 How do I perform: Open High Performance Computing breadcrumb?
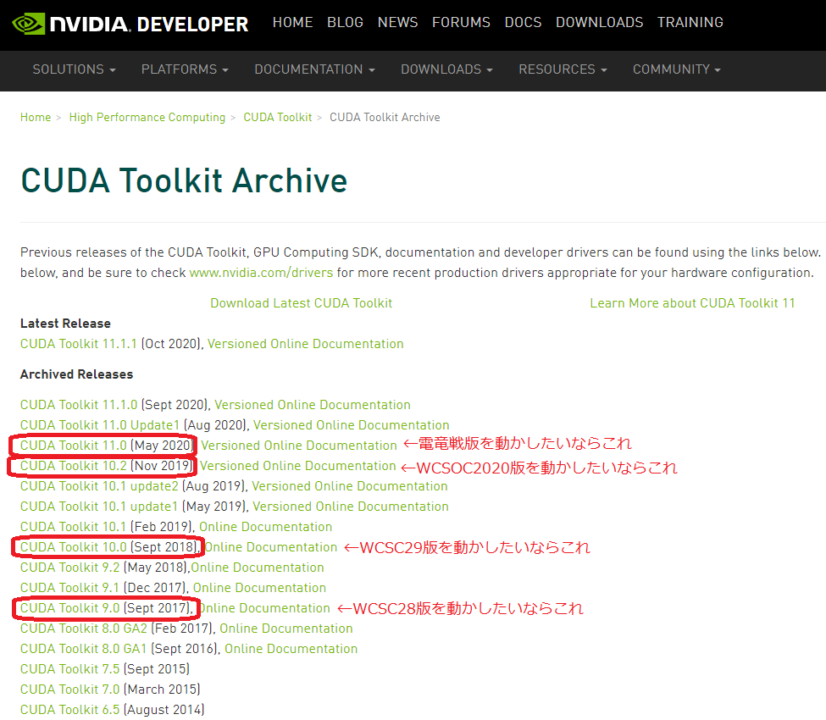pyautogui.click(x=147, y=118)
